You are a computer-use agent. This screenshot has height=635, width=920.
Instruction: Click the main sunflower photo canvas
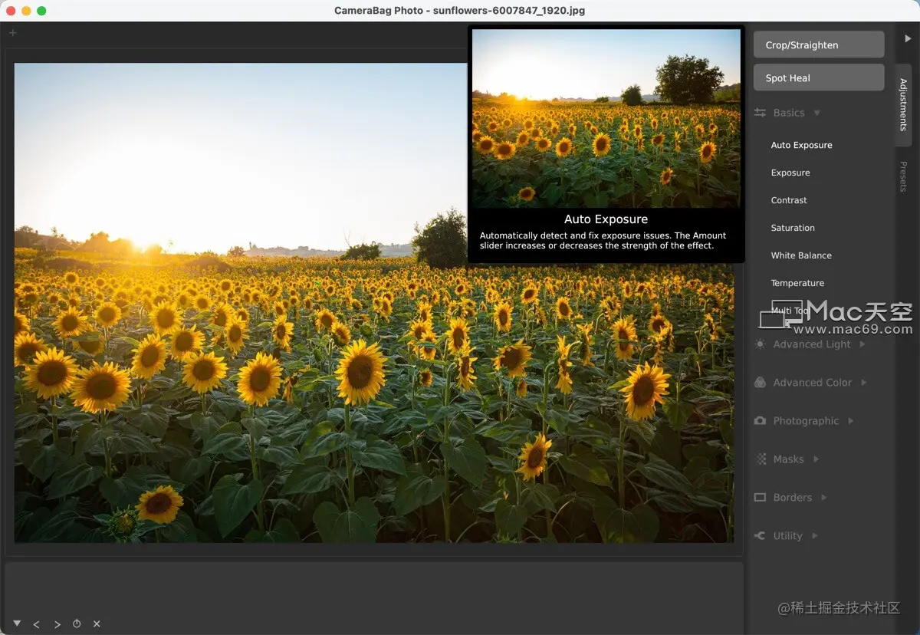tap(373, 303)
